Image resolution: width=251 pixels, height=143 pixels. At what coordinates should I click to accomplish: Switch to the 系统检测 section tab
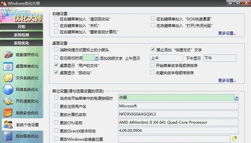21,35
